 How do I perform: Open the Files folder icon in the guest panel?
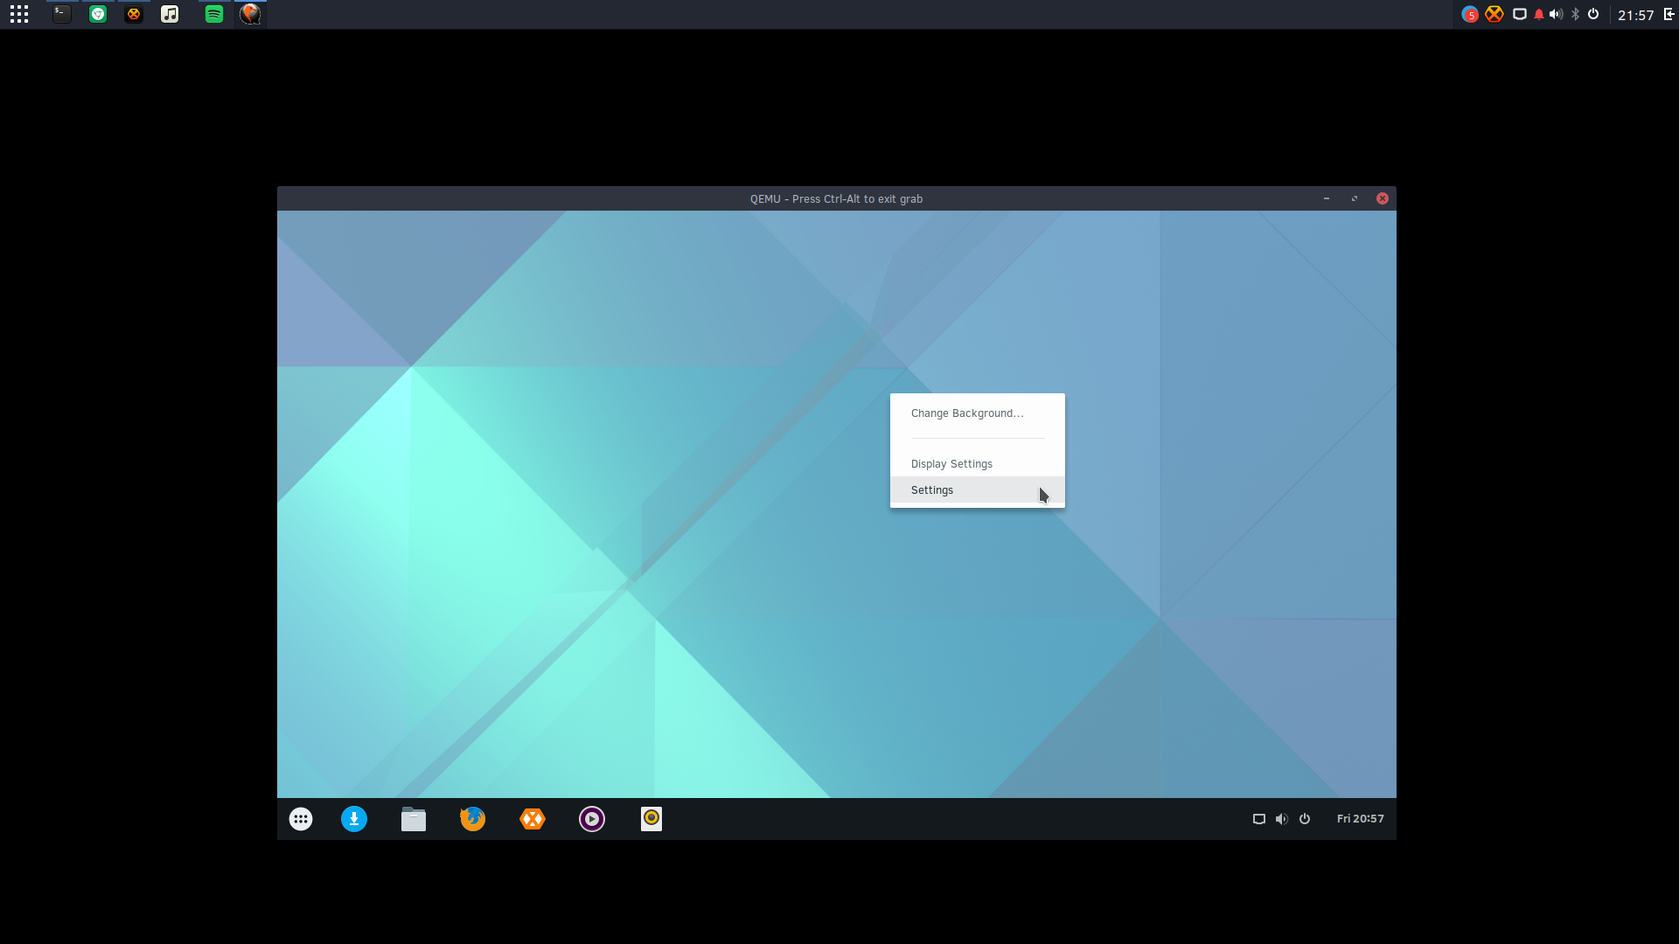(x=414, y=819)
